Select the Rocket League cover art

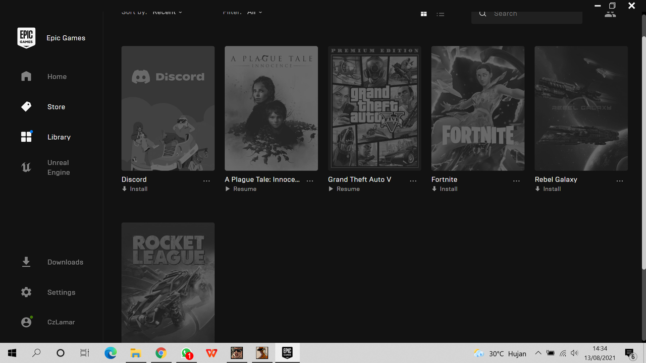[x=168, y=283]
